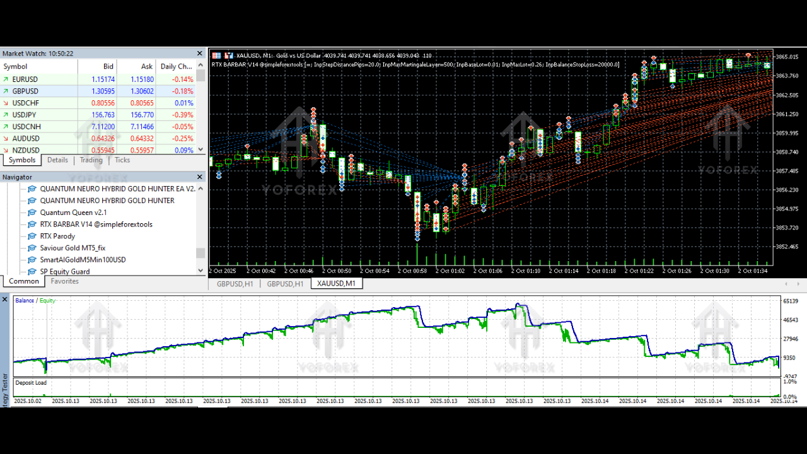The height and width of the screenshot is (454, 807).
Task: Select RTX Parody in the Navigator tree
Action: click(57, 236)
